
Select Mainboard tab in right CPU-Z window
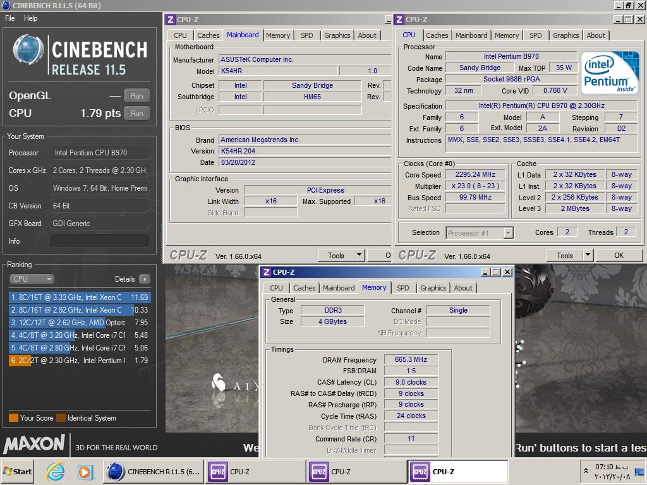471,35
